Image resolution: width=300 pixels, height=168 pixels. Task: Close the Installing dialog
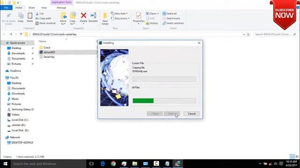coord(199,43)
